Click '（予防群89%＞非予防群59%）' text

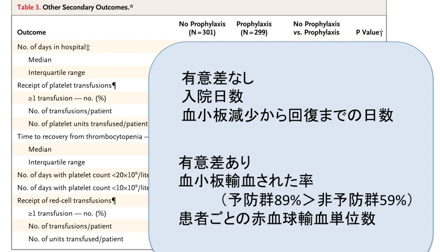pos(317,200)
